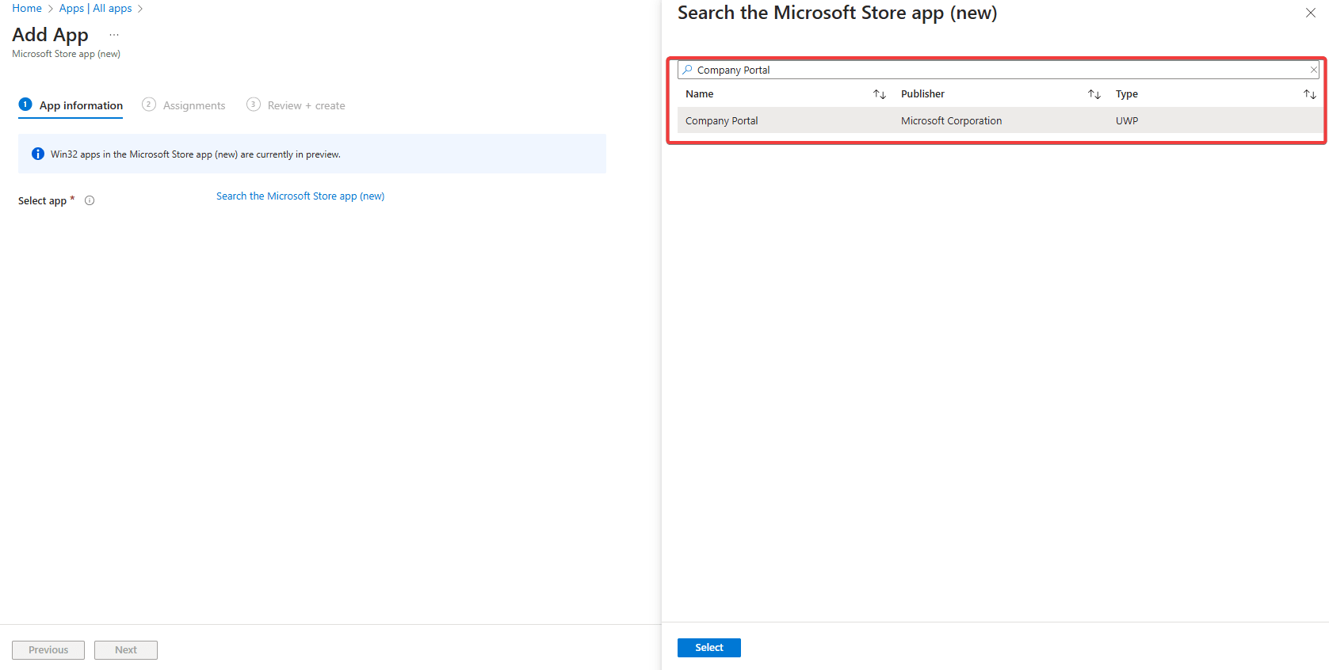The height and width of the screenshot is (670, 1329).
Task: Click the Previous button
Action: (x=48, y=649)
